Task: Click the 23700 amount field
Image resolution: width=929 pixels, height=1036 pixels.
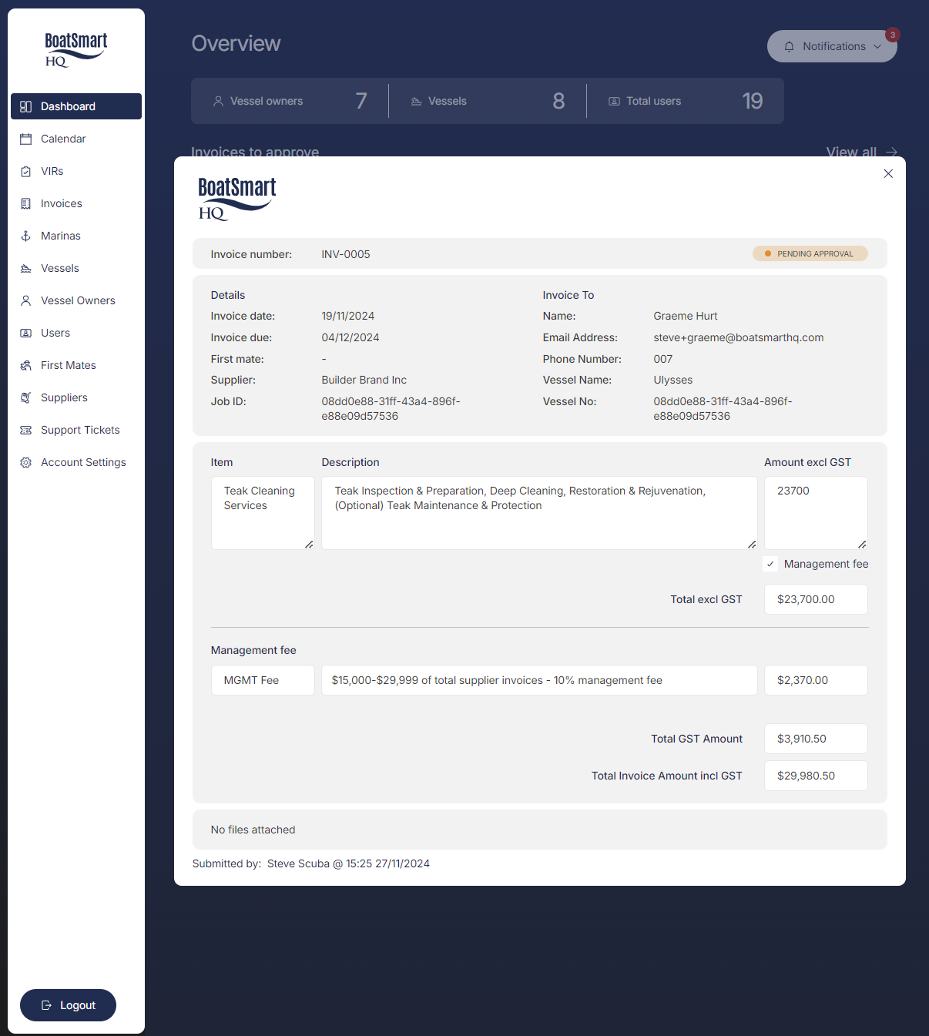Action: click(x=816, y=513)
